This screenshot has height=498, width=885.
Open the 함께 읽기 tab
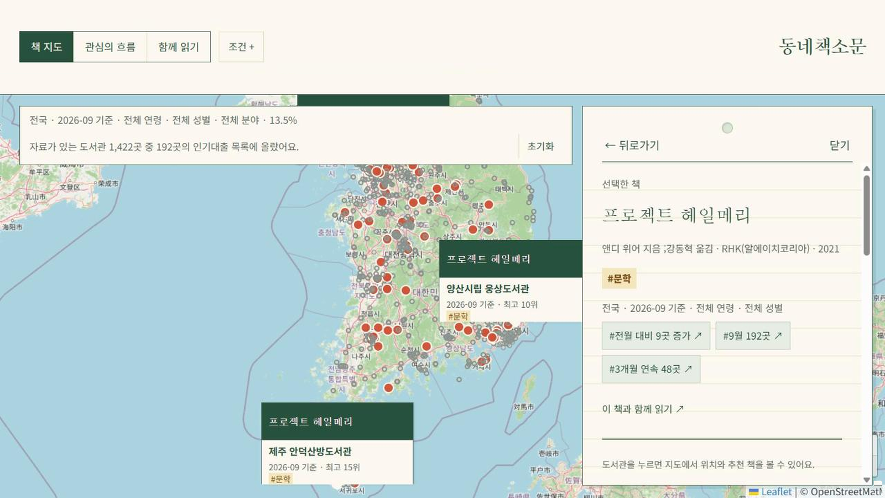pyautogui.click(x=178, y=47)
